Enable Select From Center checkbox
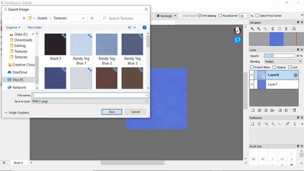The image size is (304, 171). click(257, 16)
